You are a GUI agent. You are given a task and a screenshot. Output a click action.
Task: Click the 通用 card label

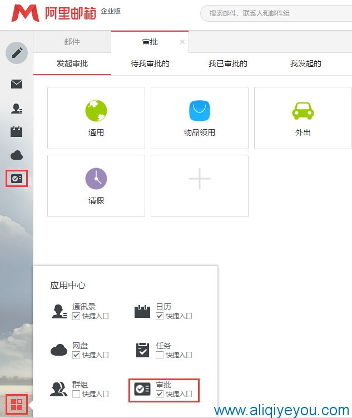pyautogui.click(x=96, y=132)
